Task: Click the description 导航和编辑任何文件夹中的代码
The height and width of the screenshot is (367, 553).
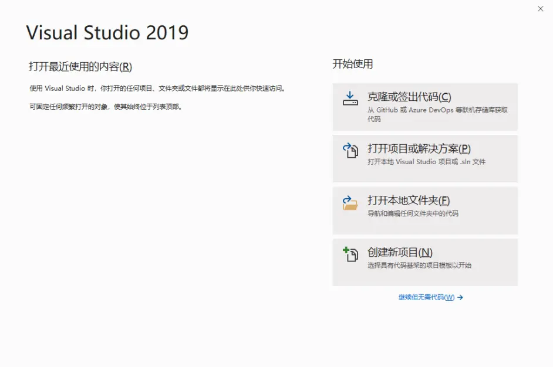Action: pos(413,213)
